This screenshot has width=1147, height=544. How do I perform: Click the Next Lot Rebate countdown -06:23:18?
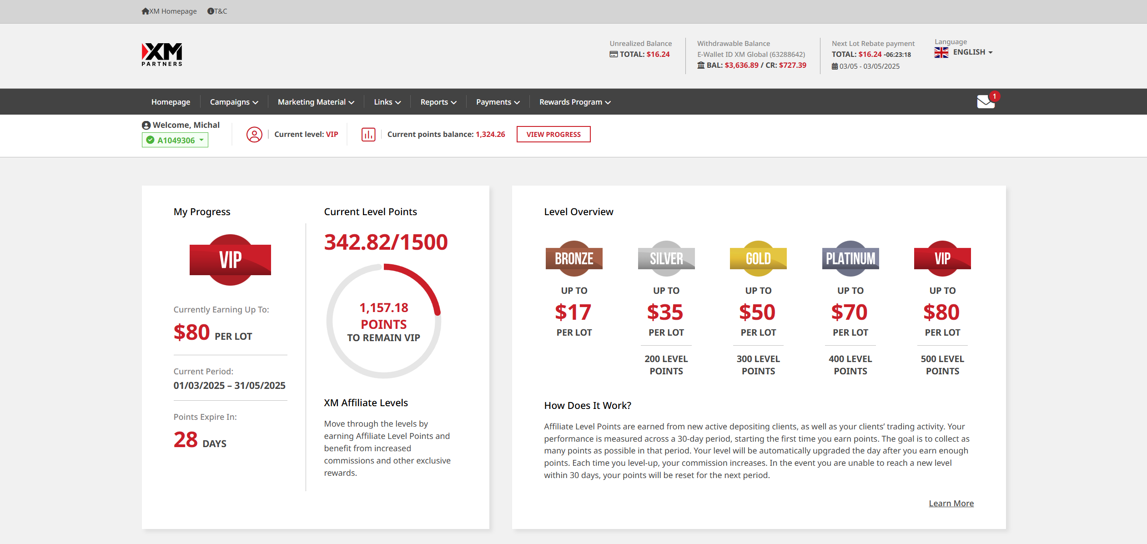click(897, 55)
